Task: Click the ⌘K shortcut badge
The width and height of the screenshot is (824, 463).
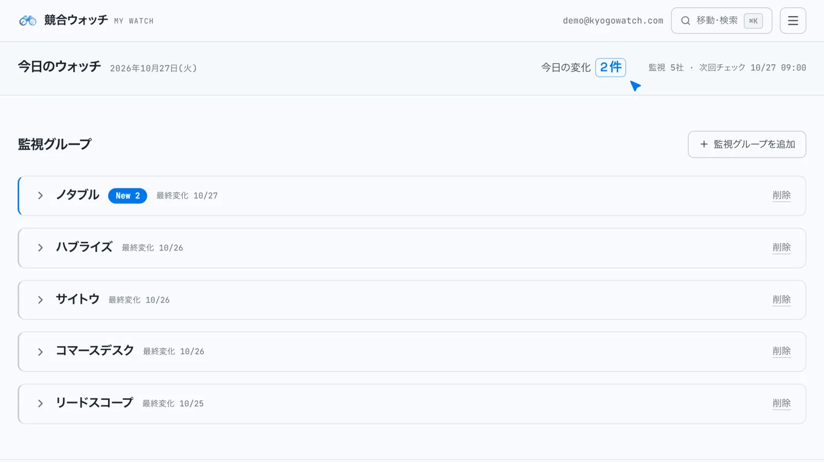Action: click(x=753, y=21)
